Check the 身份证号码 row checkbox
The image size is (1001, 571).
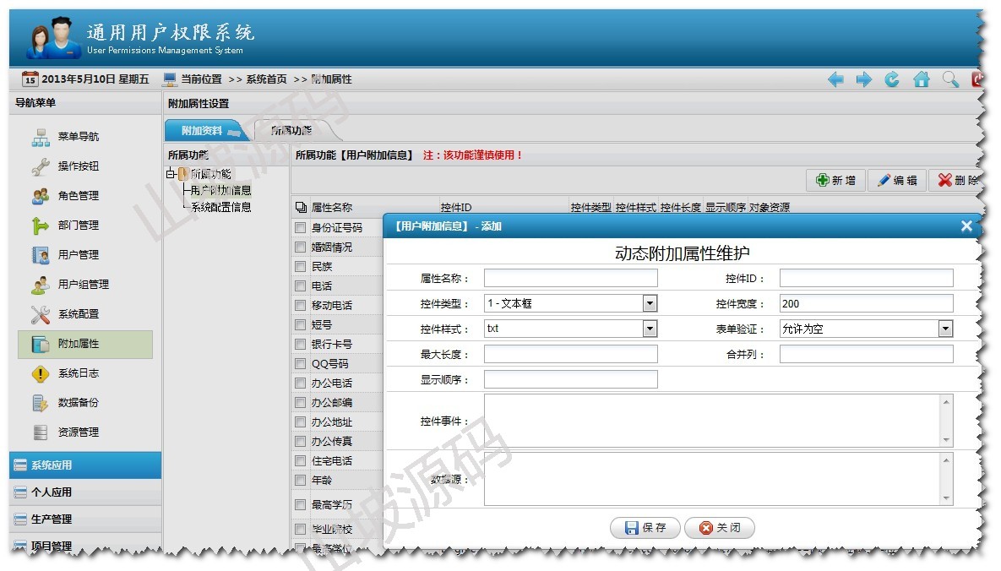(300, 228)
